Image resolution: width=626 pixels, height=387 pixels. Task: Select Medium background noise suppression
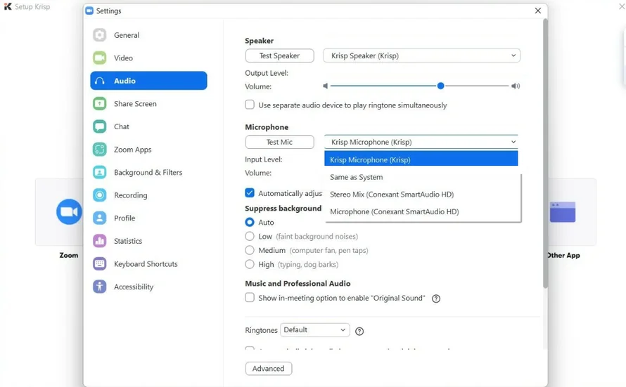250,250
